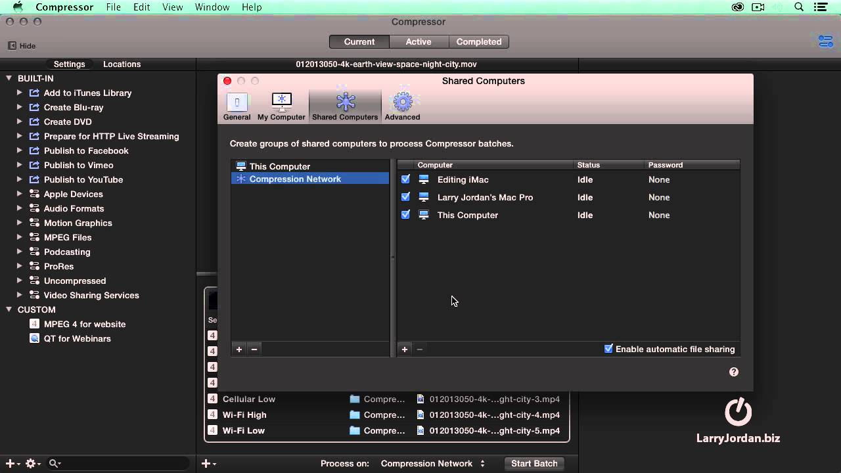This screenshot has height=473, width=841.
Task: Open the Process on Compression Network dropdown
Action: click(x=432, y=464)
